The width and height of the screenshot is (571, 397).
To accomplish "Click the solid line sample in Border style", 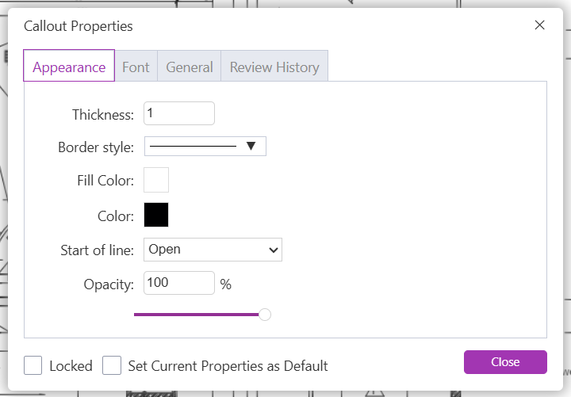I will [194, 147].
